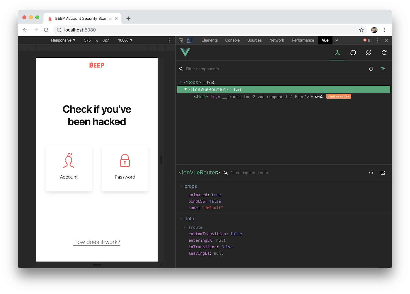The width and height of the screenshot is (410, 294).
Task: Toggle the device toolbar off
Action: (190, 40)
